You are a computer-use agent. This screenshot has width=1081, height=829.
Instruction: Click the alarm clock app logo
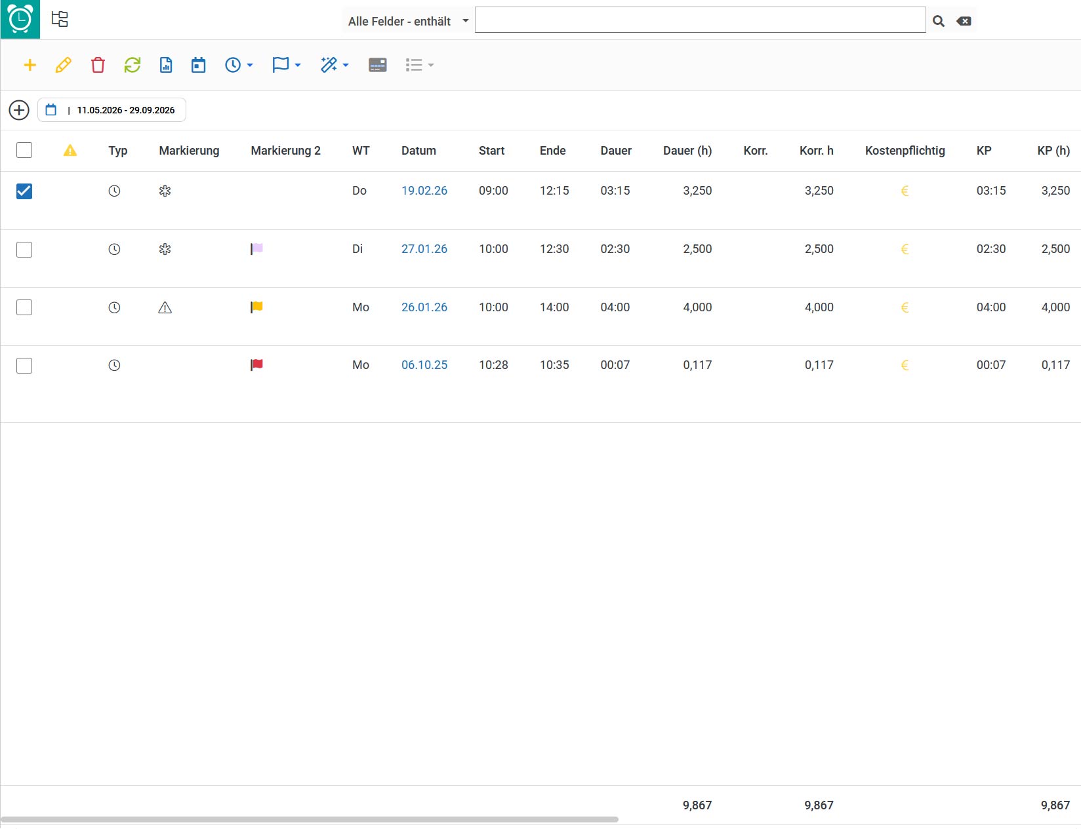pyautogui.click(x=20, y=20)
